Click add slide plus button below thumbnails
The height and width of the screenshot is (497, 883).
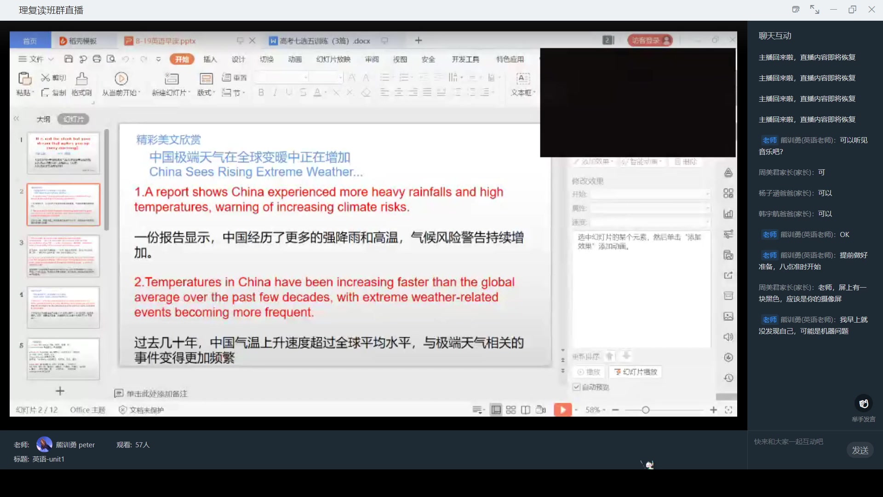point(60,391)
